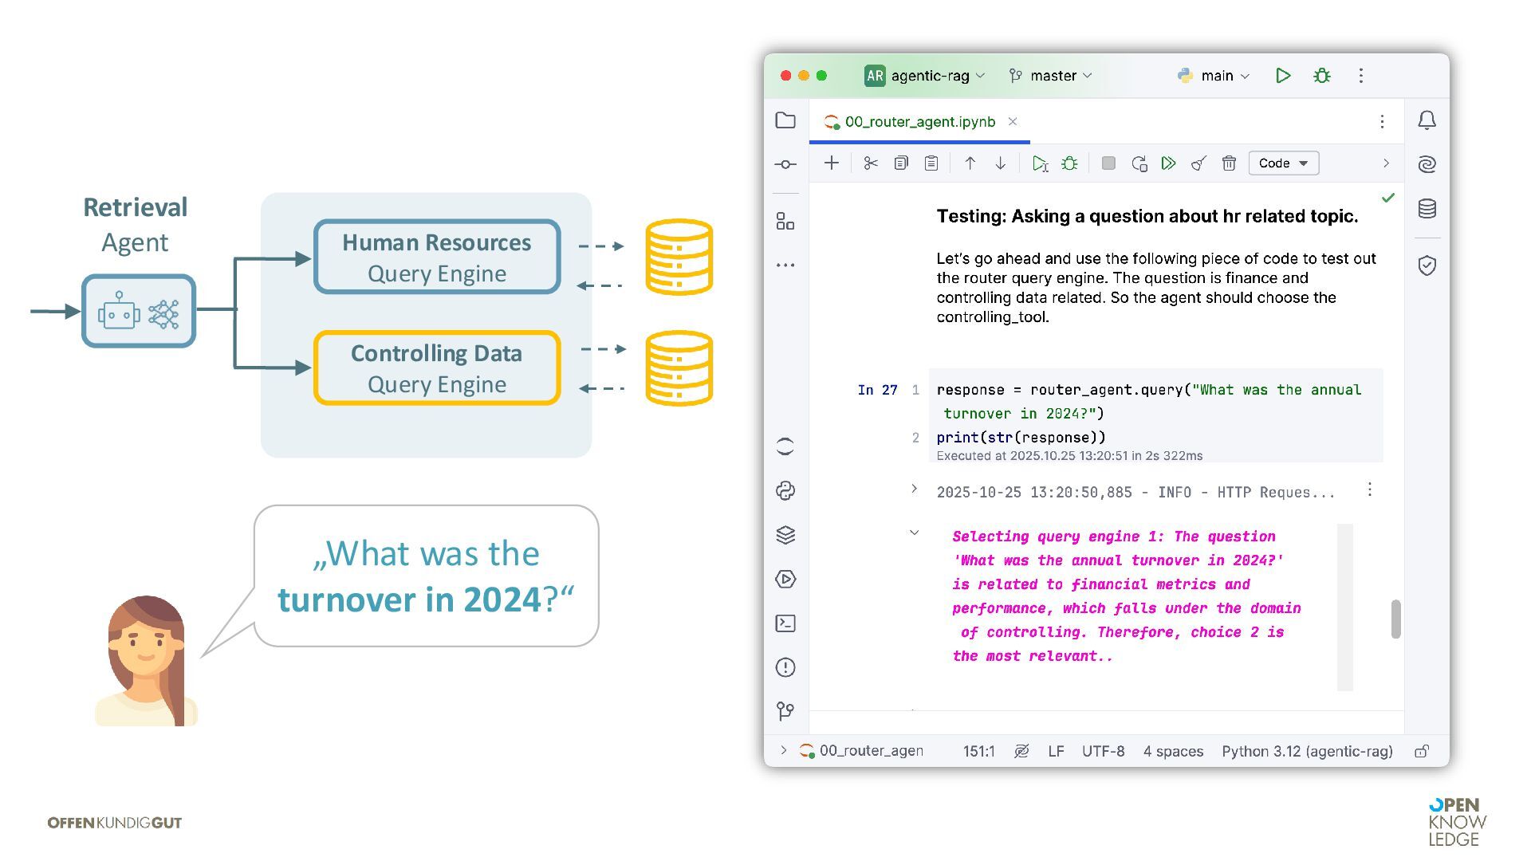Click the Python 3.12 interpreter status
The height and width of the screenshot is (861, 1531).
(1306, 751)
